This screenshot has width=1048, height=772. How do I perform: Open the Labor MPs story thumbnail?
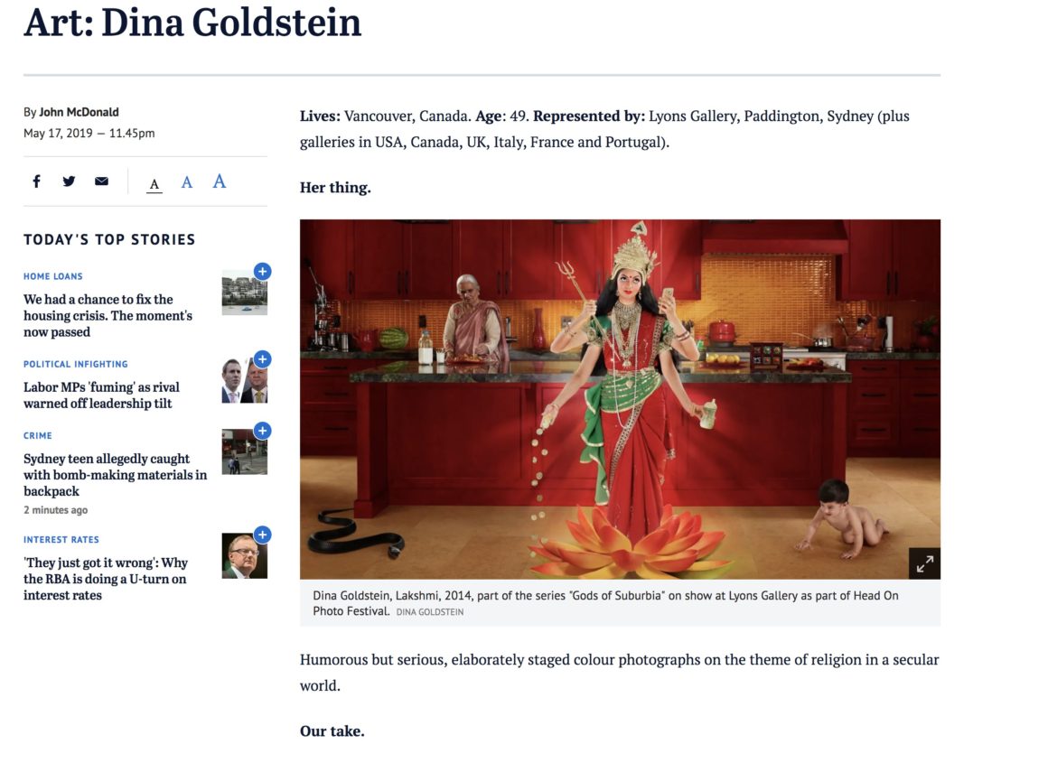245,381
